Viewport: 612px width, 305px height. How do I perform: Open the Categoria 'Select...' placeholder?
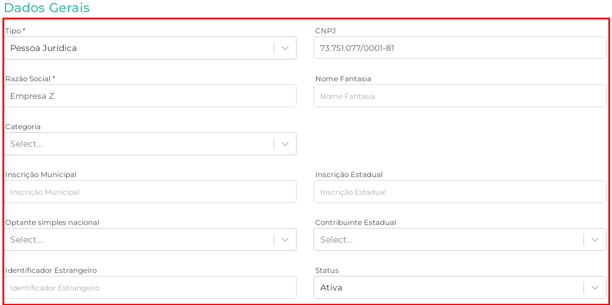click(x=27, y=144)
